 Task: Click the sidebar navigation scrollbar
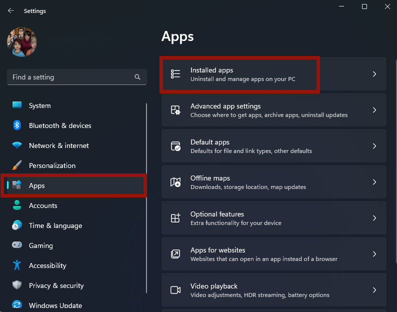(146, 198)
